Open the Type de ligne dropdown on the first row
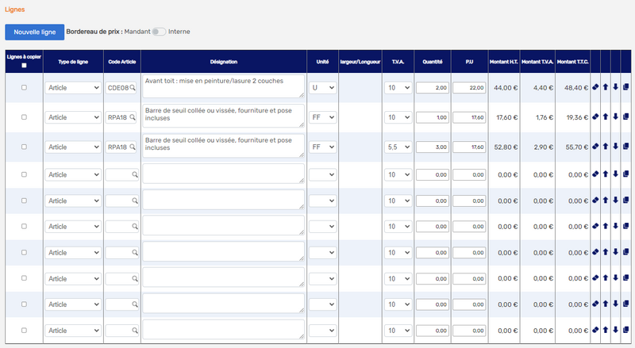 click(x=73, y=87)
